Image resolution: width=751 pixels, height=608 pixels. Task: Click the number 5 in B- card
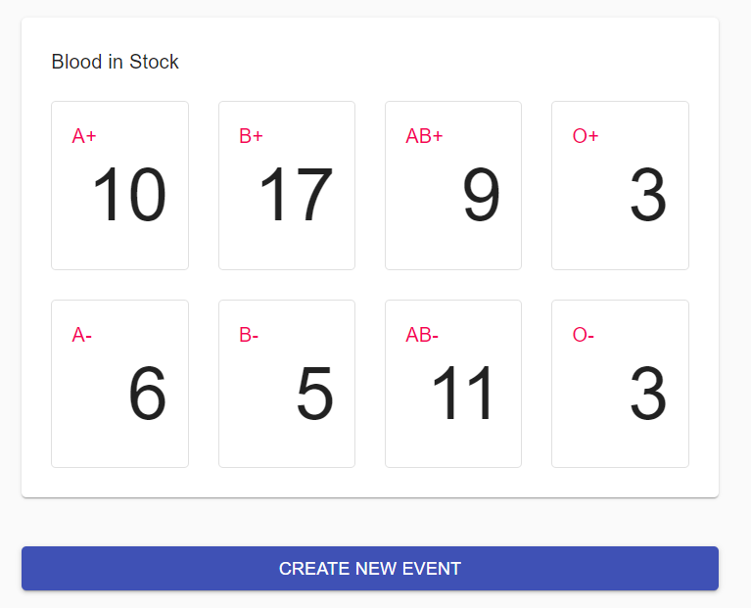coord(314,396)
